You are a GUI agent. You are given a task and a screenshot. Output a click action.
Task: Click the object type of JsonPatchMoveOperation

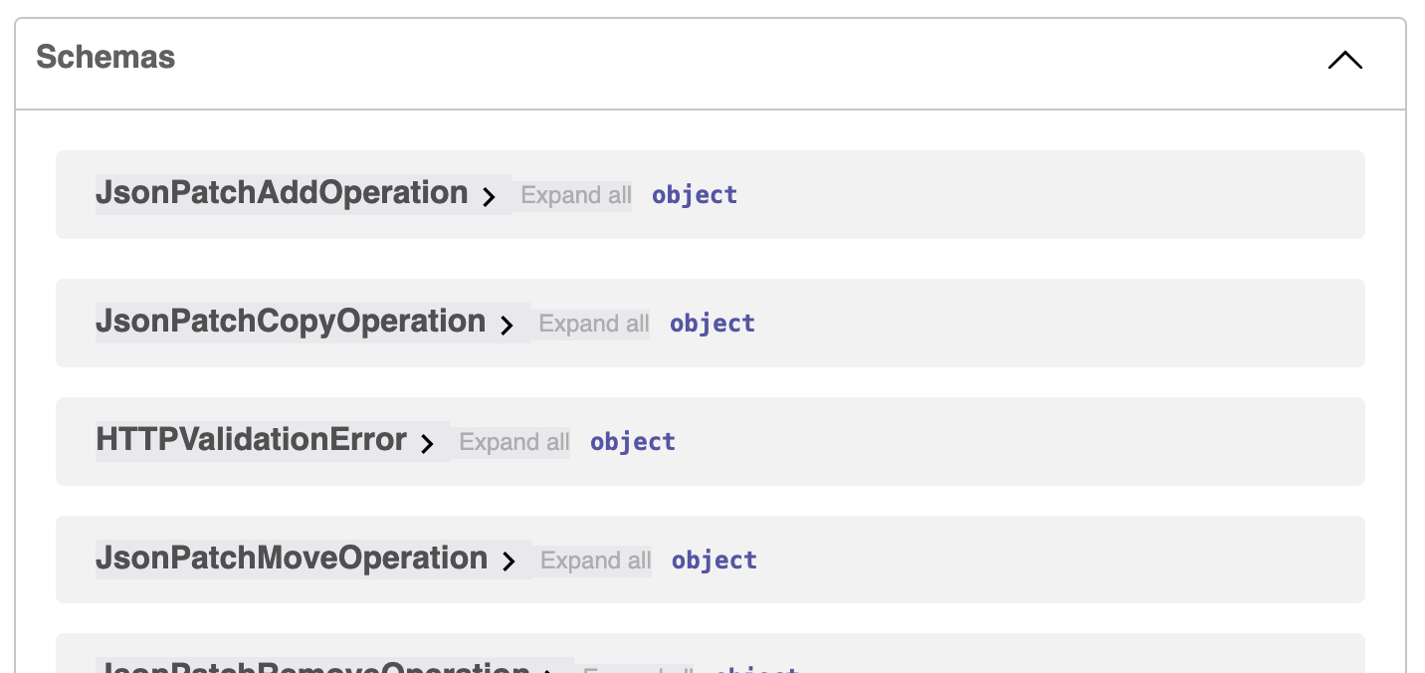coord(714,561)
